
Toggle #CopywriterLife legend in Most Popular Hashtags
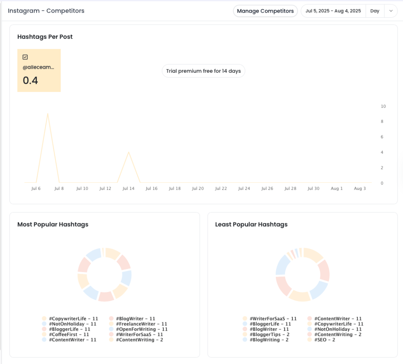(x=44, y=319)
